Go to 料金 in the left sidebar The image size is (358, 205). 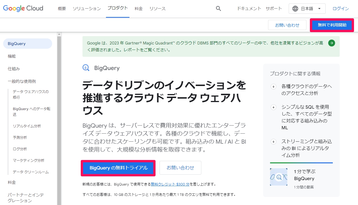click(x=12, y=182)
